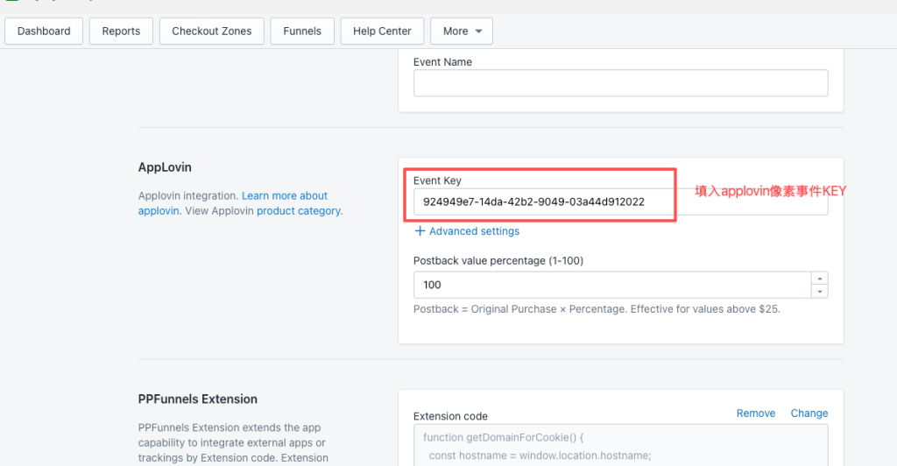Image resolution: width=897 pixels, height=466 pixels.
Task: Click the More button's caret arrow
Action: click(478, 32)
